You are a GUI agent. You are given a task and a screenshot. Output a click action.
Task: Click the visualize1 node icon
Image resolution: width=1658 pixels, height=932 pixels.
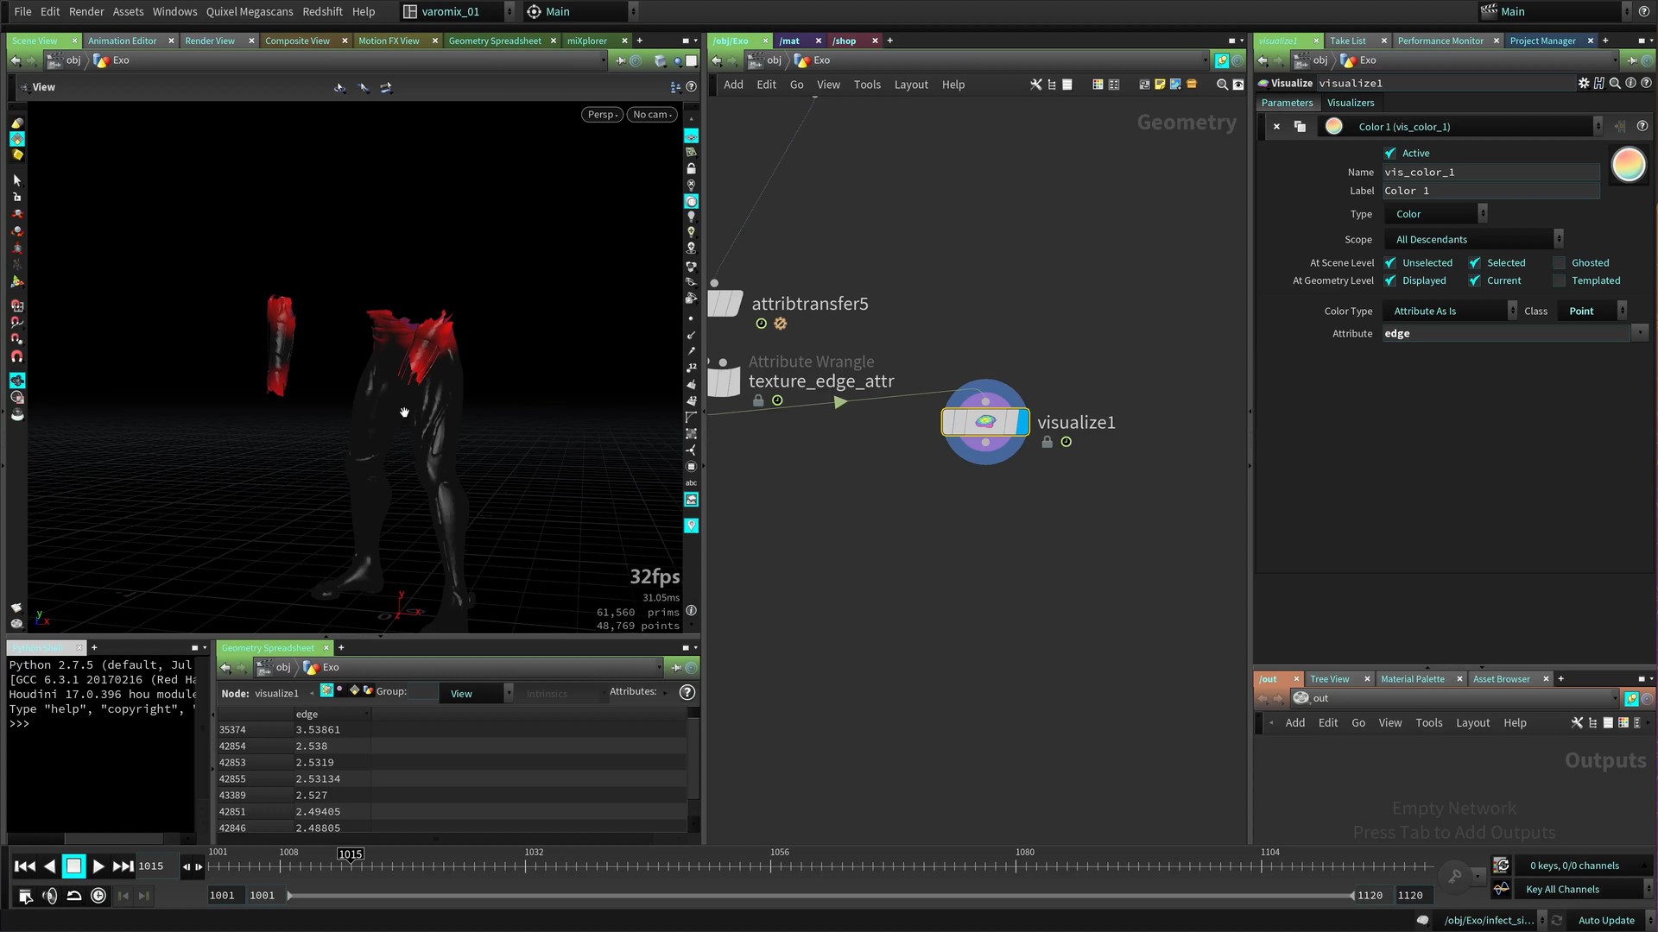984,422
